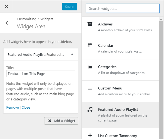Click the List Custom Taxonomy plus icon

click(90, 135)
